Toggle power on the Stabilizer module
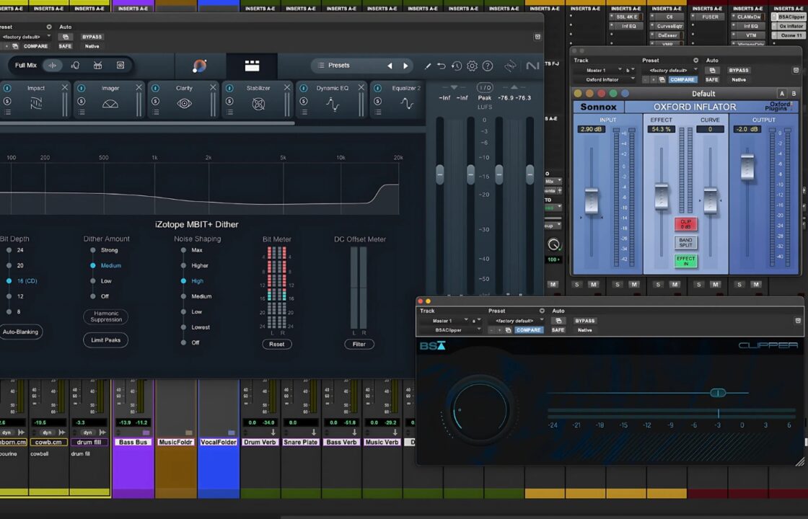This screenshot has height=519, width=808. coord(230,88)
